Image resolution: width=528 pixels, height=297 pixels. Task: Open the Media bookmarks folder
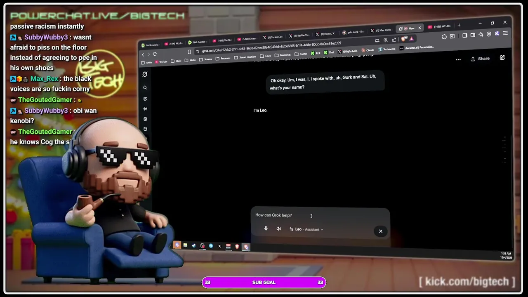click(190, 60)
